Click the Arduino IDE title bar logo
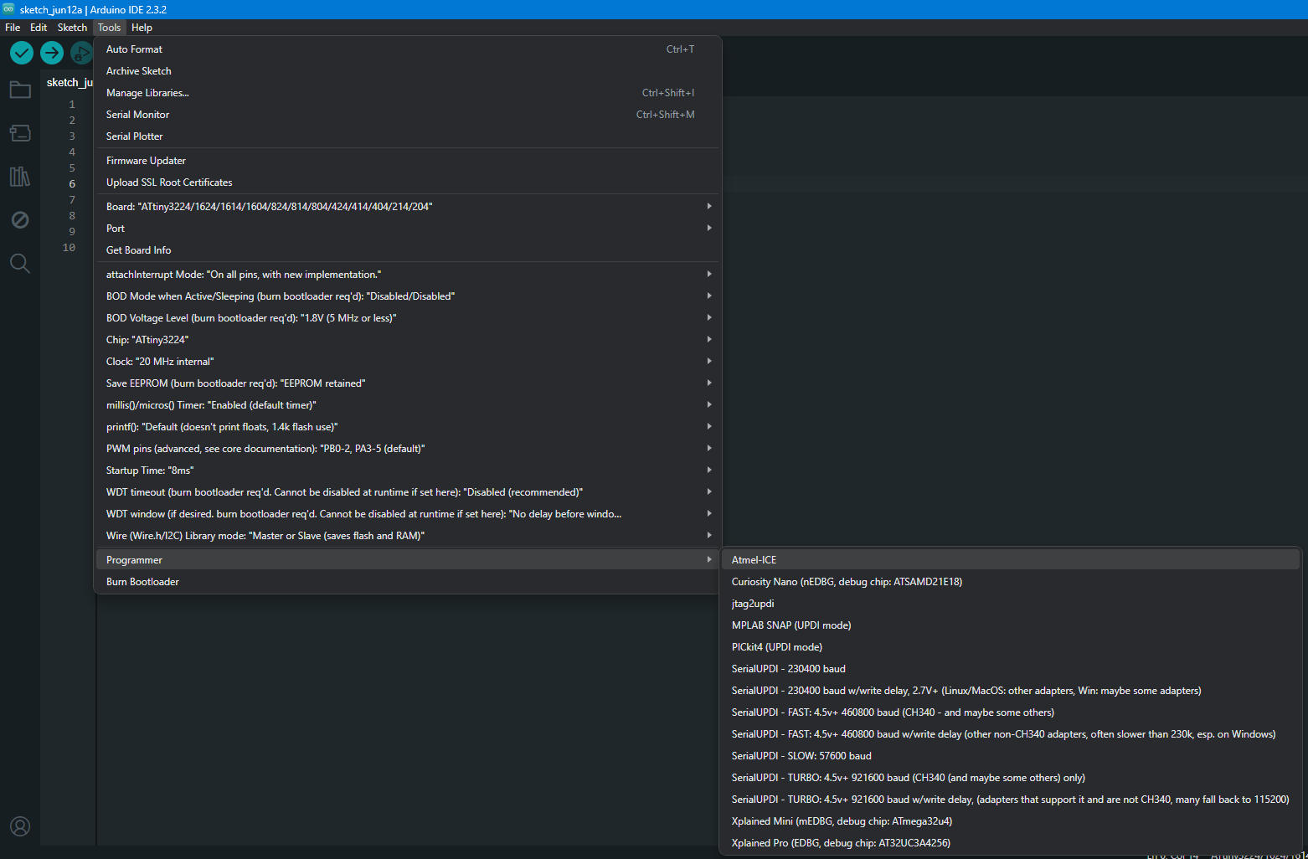The width and height of the screenshot is (1308, 859). (8, 9)
